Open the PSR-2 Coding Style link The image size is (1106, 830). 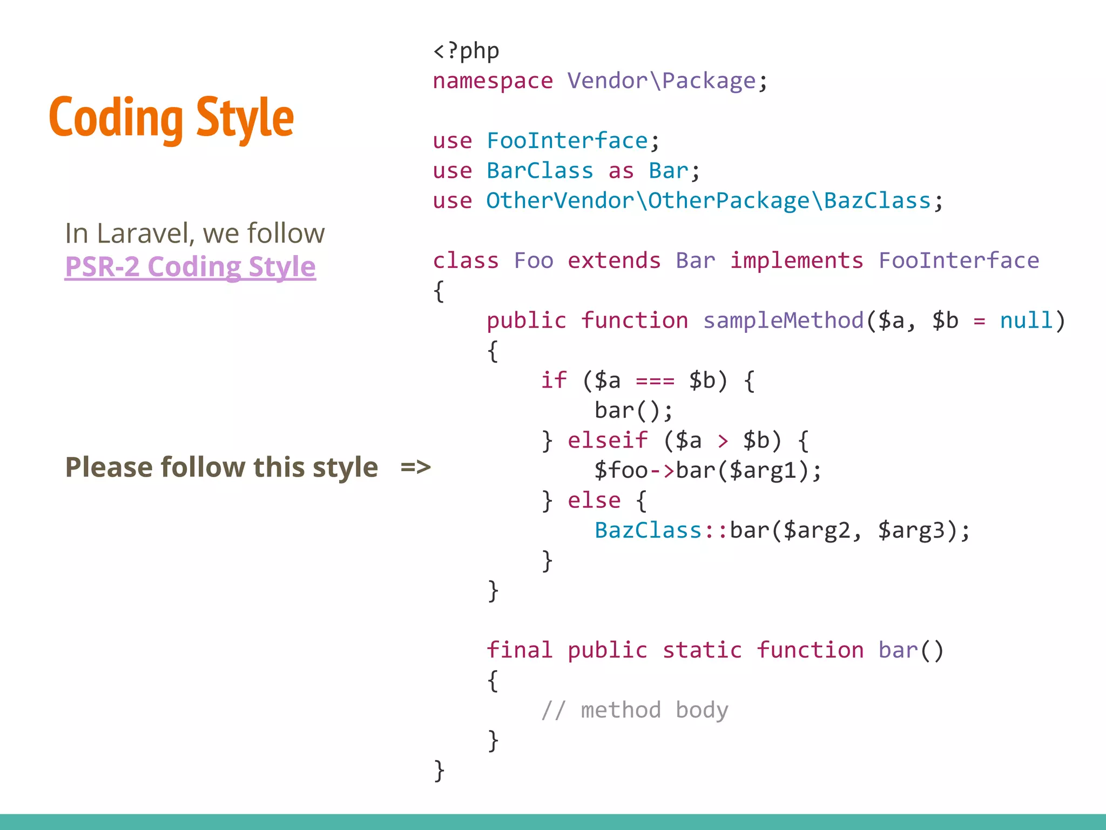(x=190, y=267)
